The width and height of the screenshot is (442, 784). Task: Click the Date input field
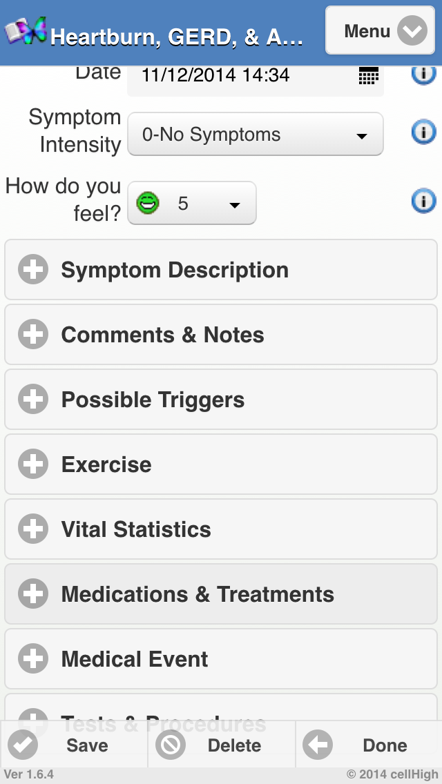242,75
